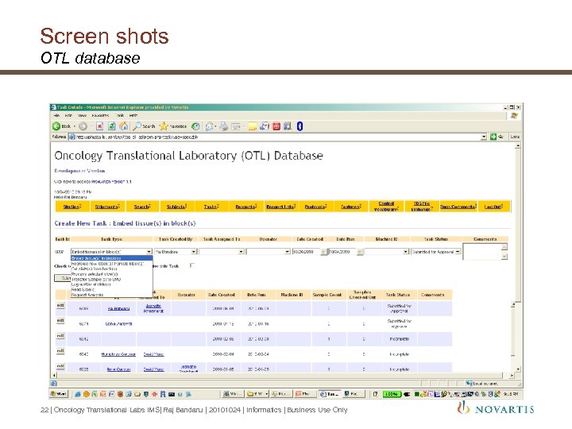572x429 pixels.
Task: Open the File menu
Action: pos(56,115)
